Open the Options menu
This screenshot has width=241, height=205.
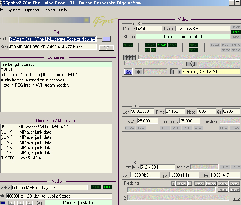(32, 10)
